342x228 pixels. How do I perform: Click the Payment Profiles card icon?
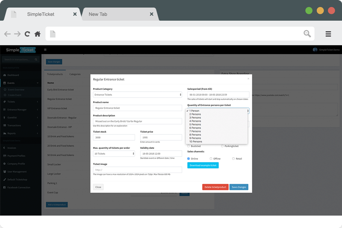pos(5,156)
